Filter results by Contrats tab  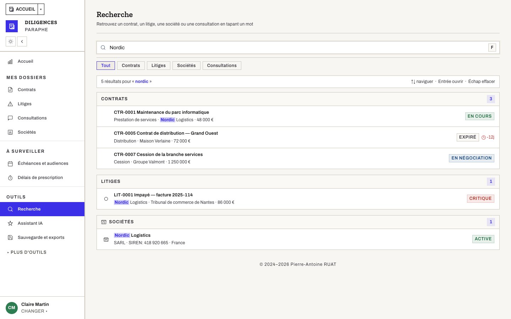(131, 66)
